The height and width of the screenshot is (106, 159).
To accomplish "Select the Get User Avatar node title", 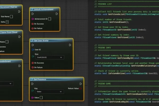I will point(41,41).
